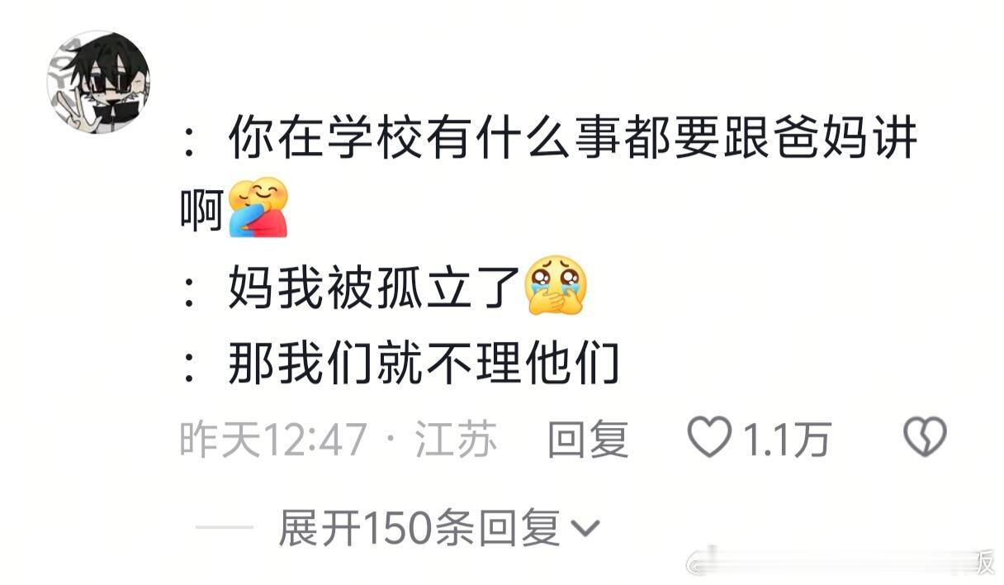The image size is (1004, 585).
Task: Like the comment with the heart icon
Action: tap(710, 438)
